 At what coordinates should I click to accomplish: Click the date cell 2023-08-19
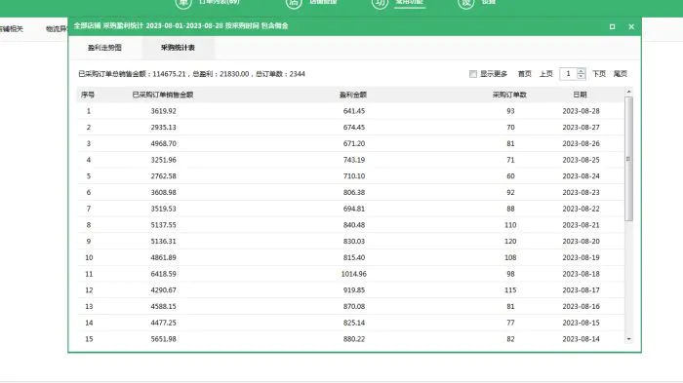tap(581, 257)
